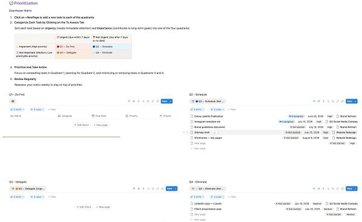Image resolution: width=362 pixels, height=222 pixels.
Task: Open automations lightning icon in Q4 Eliminate toolbar
Action: click(323, 188)
